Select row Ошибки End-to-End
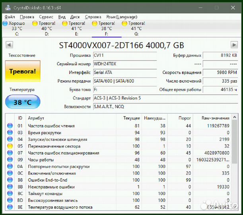This screenshot has height=215, width=243. pyautogui.click(x=119, y=180)
